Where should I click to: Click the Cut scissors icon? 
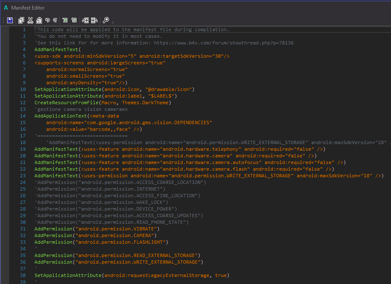click(30, 20)
